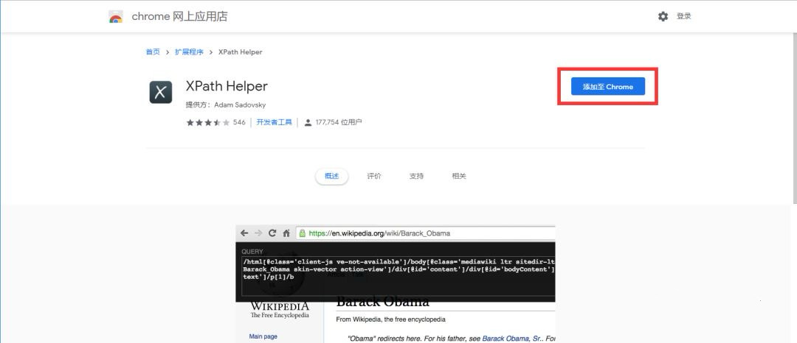Click the 177,754 位用户 text
Viewport: 797px width, 343px height.
click(x=339, y=123)
